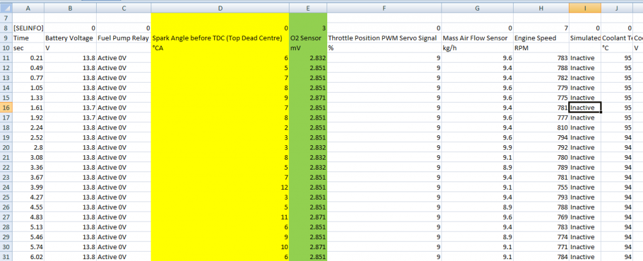Click the highlighted column I header

(585, 7)
